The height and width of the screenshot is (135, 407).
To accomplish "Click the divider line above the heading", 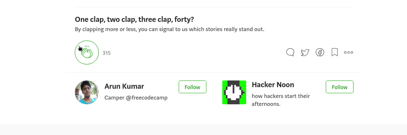I will (214, 7).
